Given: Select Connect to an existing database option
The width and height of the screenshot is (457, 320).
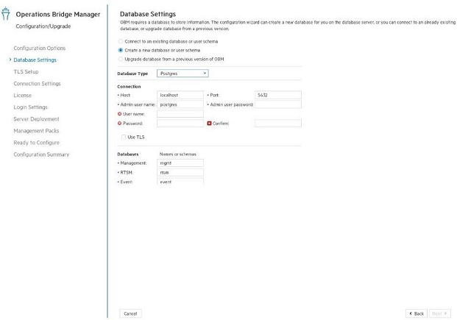Looking at the screenshot, I should click(121, 41).
